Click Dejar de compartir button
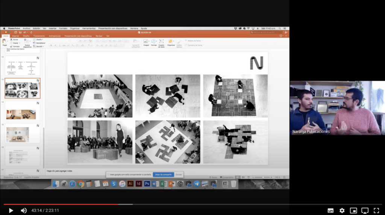The height and width of the screenshot is (215, 385). (x=163, y=174)
